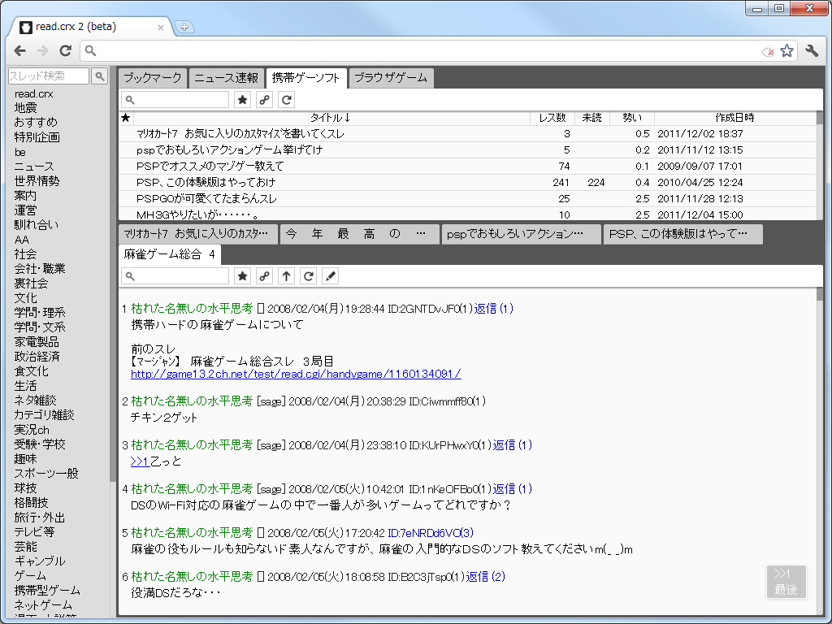
Task: Toggle the bookmark star in the thread toolbar
Action: coord(242,275)
